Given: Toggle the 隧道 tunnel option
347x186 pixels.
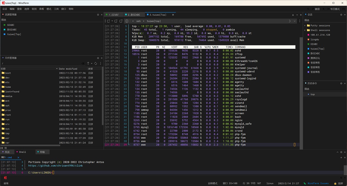Looking at the screenshot, I should (315, 9).
